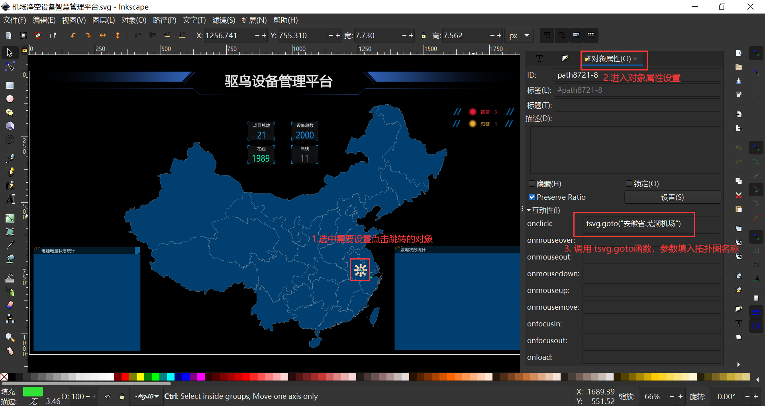The height and width of the screenshot is (406, 765).
Task: Select the Rectangle tool
Action: pos(10,85)
